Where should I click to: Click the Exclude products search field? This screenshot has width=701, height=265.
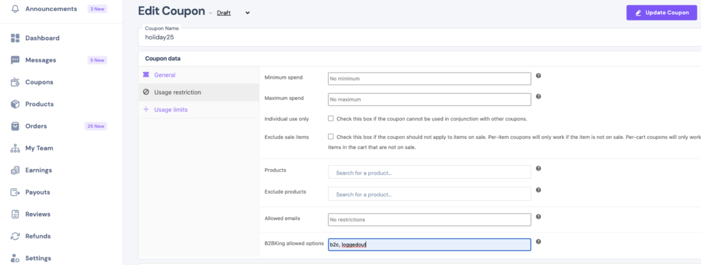click(x=429, y=194)
